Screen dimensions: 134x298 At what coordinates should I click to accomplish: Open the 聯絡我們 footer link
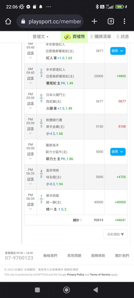coord(50,256)
